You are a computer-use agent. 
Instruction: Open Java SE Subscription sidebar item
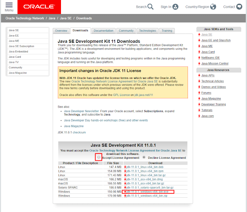(x=28, y=46)
